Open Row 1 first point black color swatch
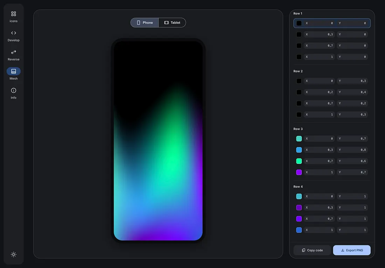The image size is (385, 268). coord(299,23)
